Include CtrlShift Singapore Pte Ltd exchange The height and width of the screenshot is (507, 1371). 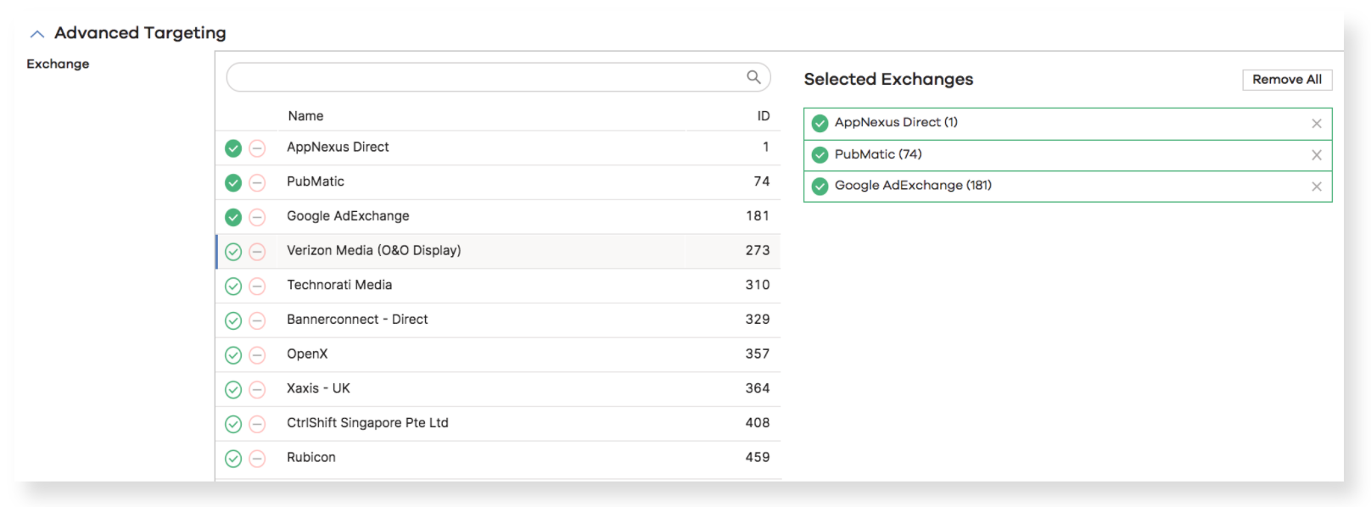pyautogui.click(x=233, y=424)
